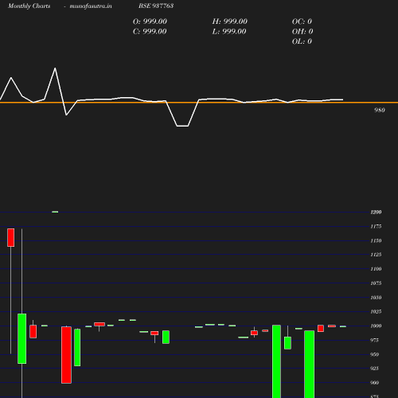
Task: Click the "OC: 0" reading
Action: click(302, 21)
